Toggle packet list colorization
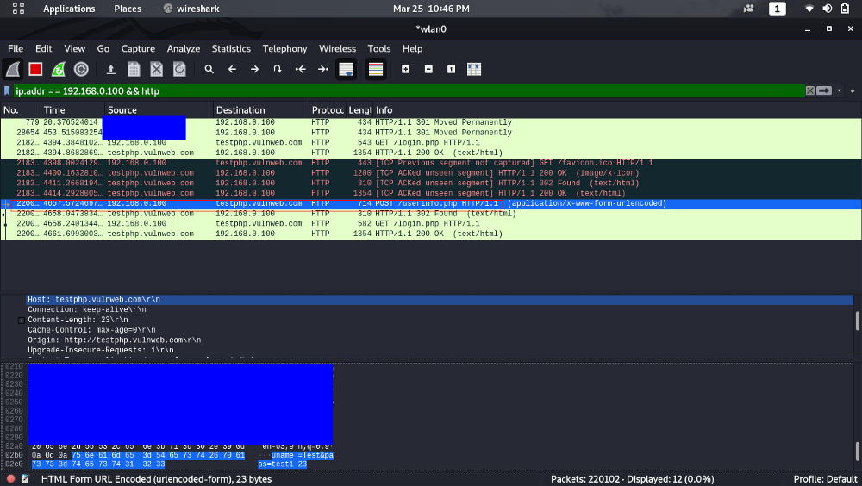This screenshot has height=486, width=862. click(x=376, y=69)
